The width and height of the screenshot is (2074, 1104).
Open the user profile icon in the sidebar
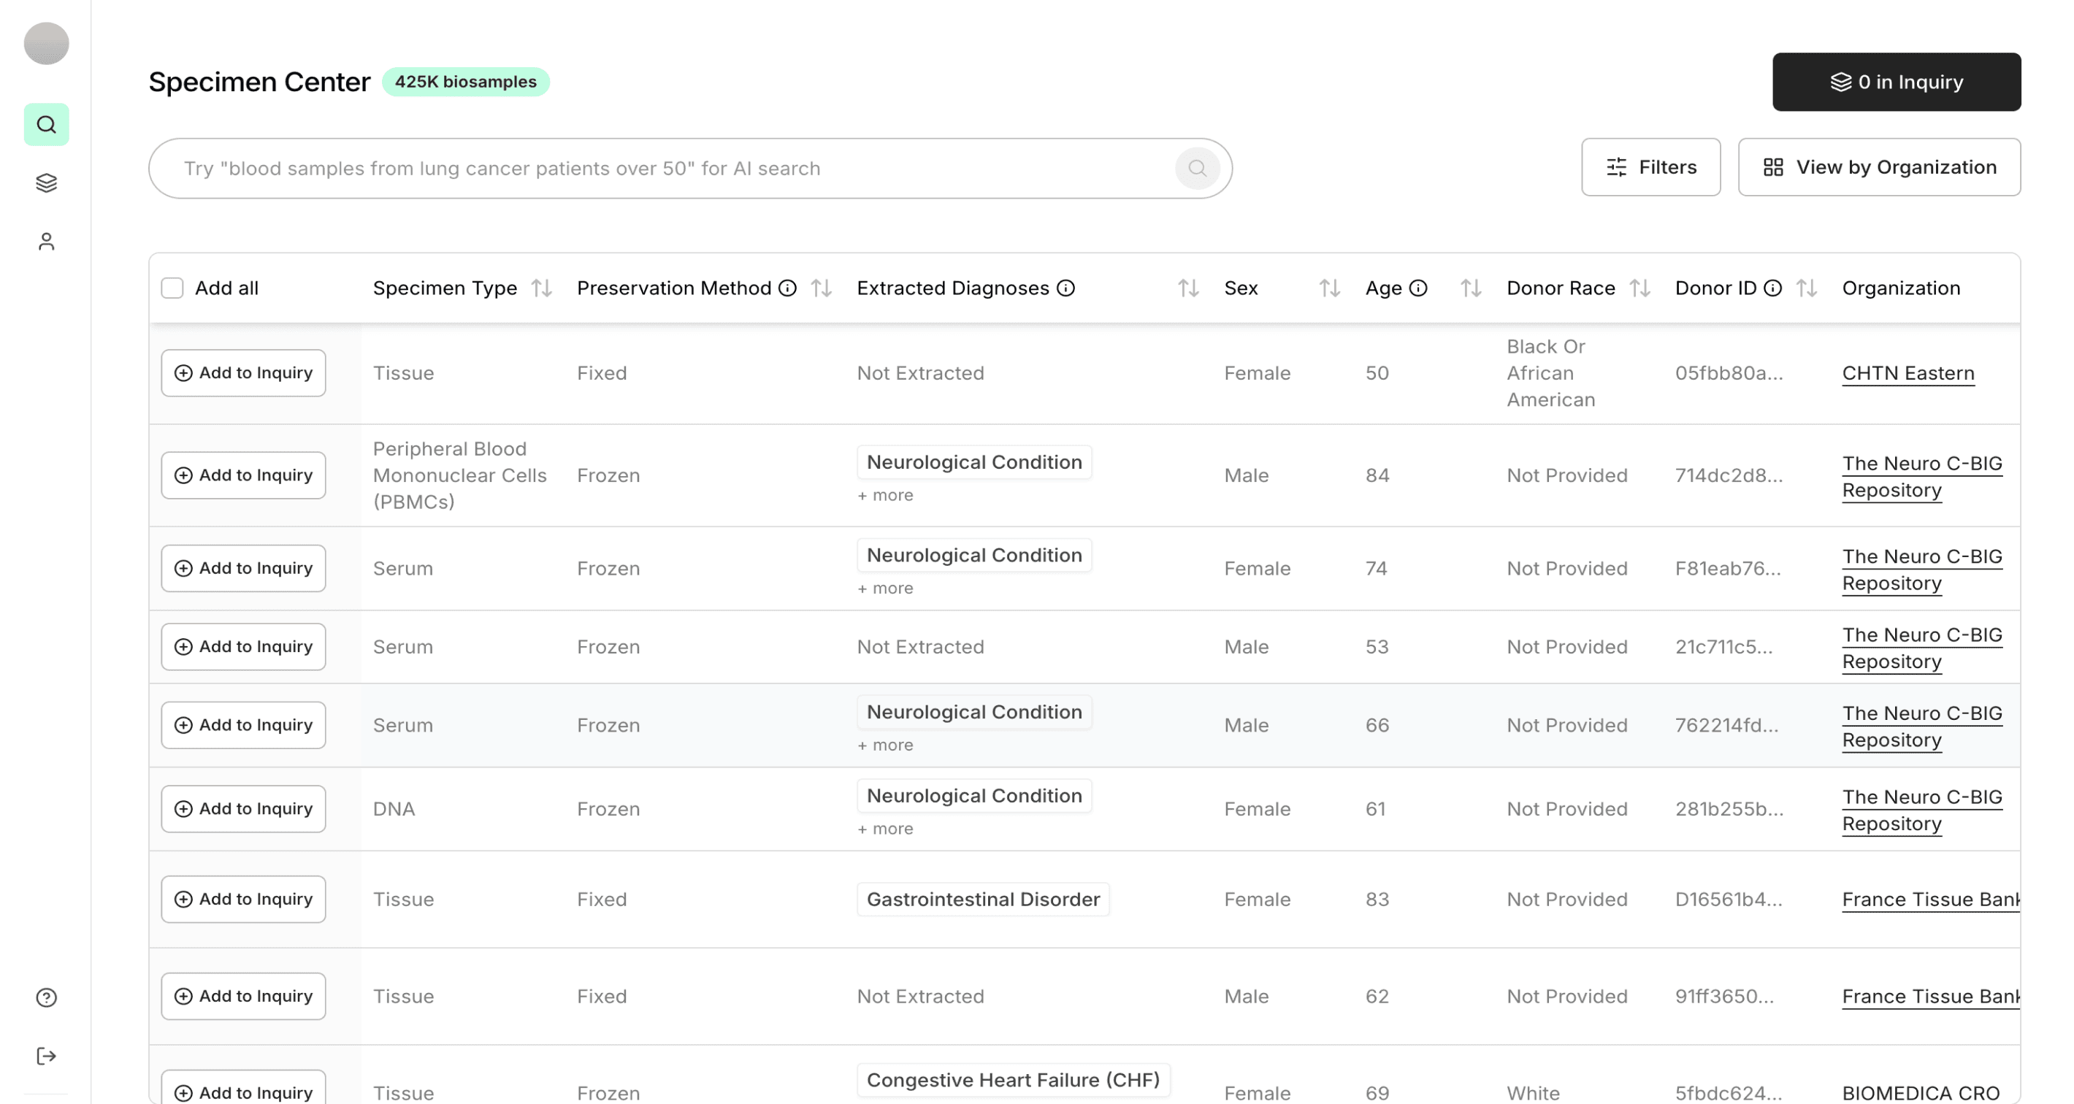point(46,242)
